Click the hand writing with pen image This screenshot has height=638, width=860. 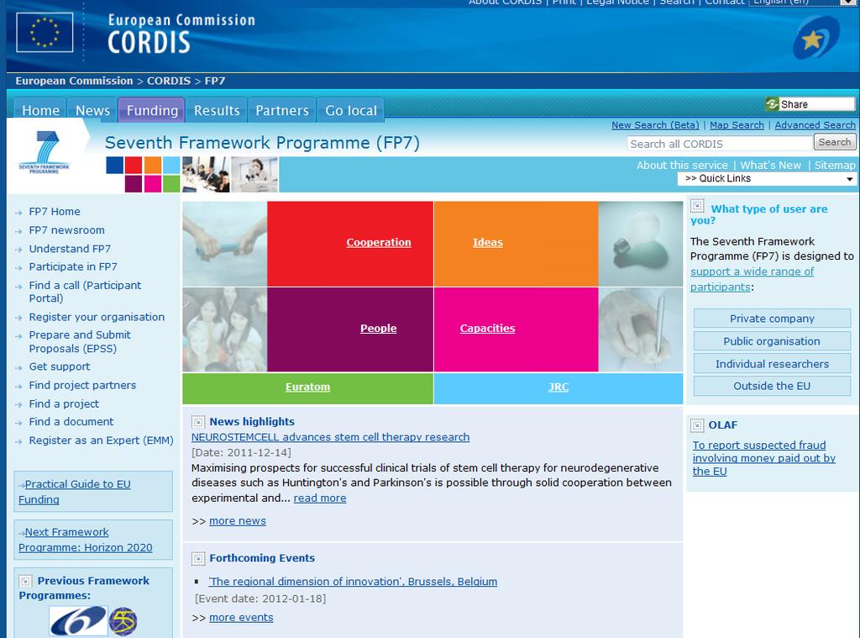[641, 330]
